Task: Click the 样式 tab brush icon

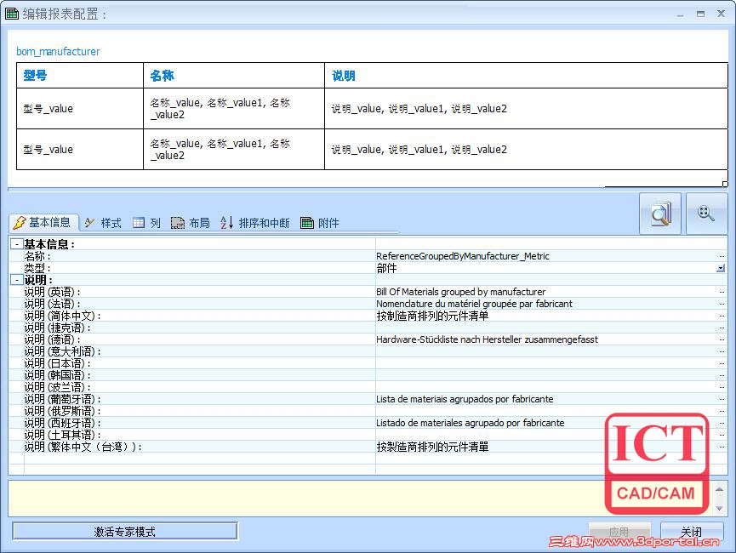Action: click(x=90, y=223)
